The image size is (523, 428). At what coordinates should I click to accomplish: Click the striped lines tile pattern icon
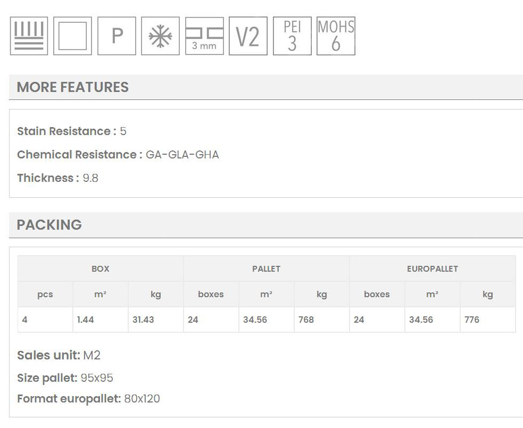29,36
